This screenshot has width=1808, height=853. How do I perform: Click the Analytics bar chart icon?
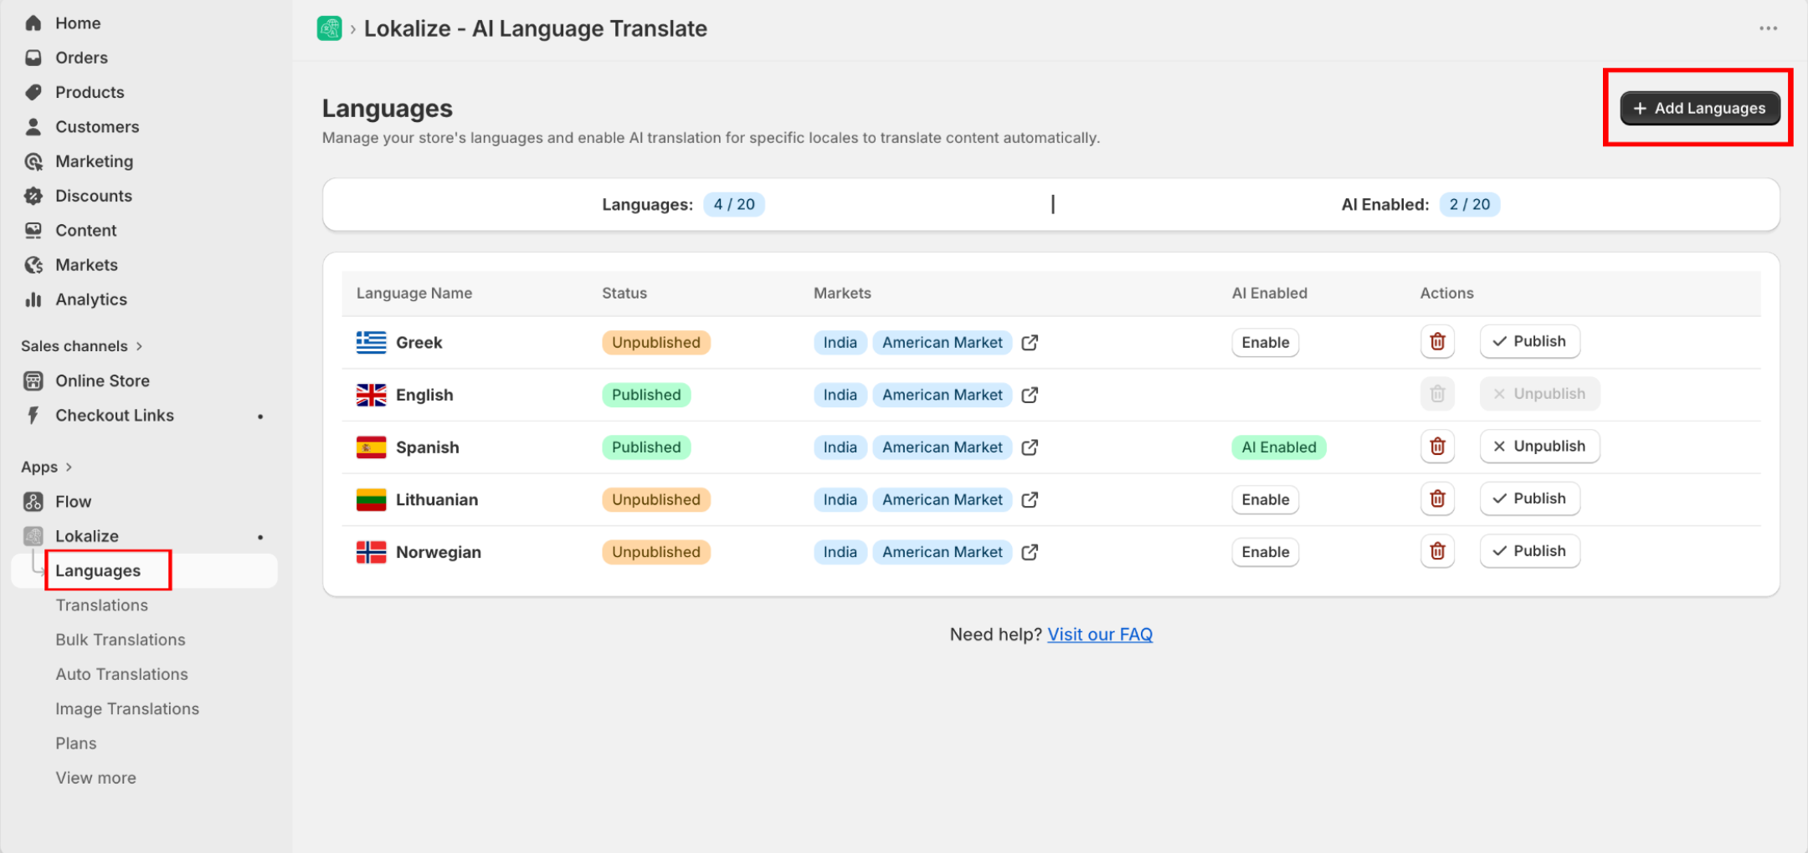[33, 299]
